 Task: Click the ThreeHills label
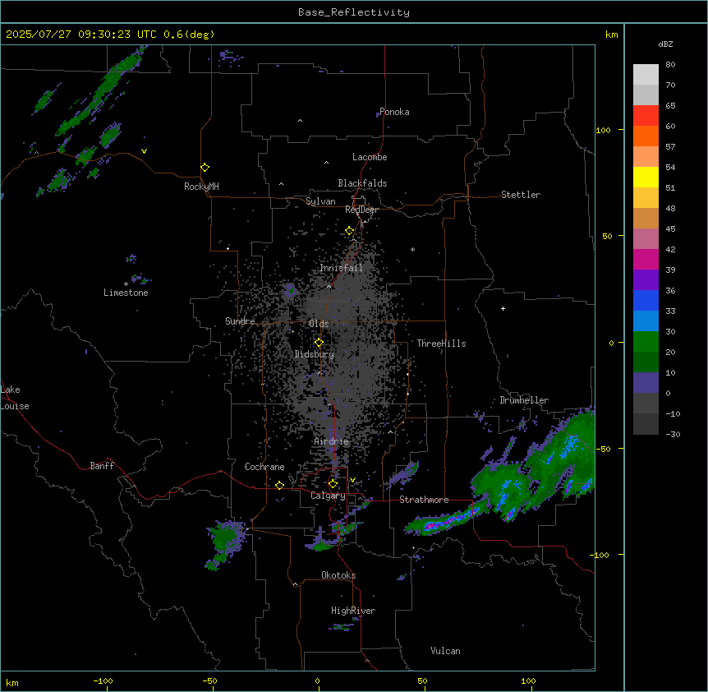click(x=442, y=344)
